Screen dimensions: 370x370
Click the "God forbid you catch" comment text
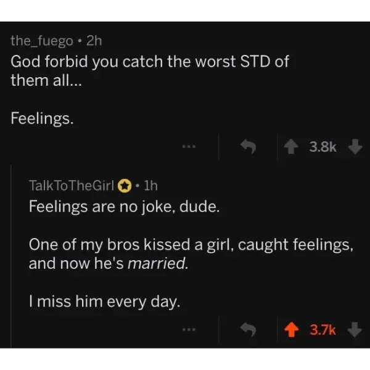(149, 63)
